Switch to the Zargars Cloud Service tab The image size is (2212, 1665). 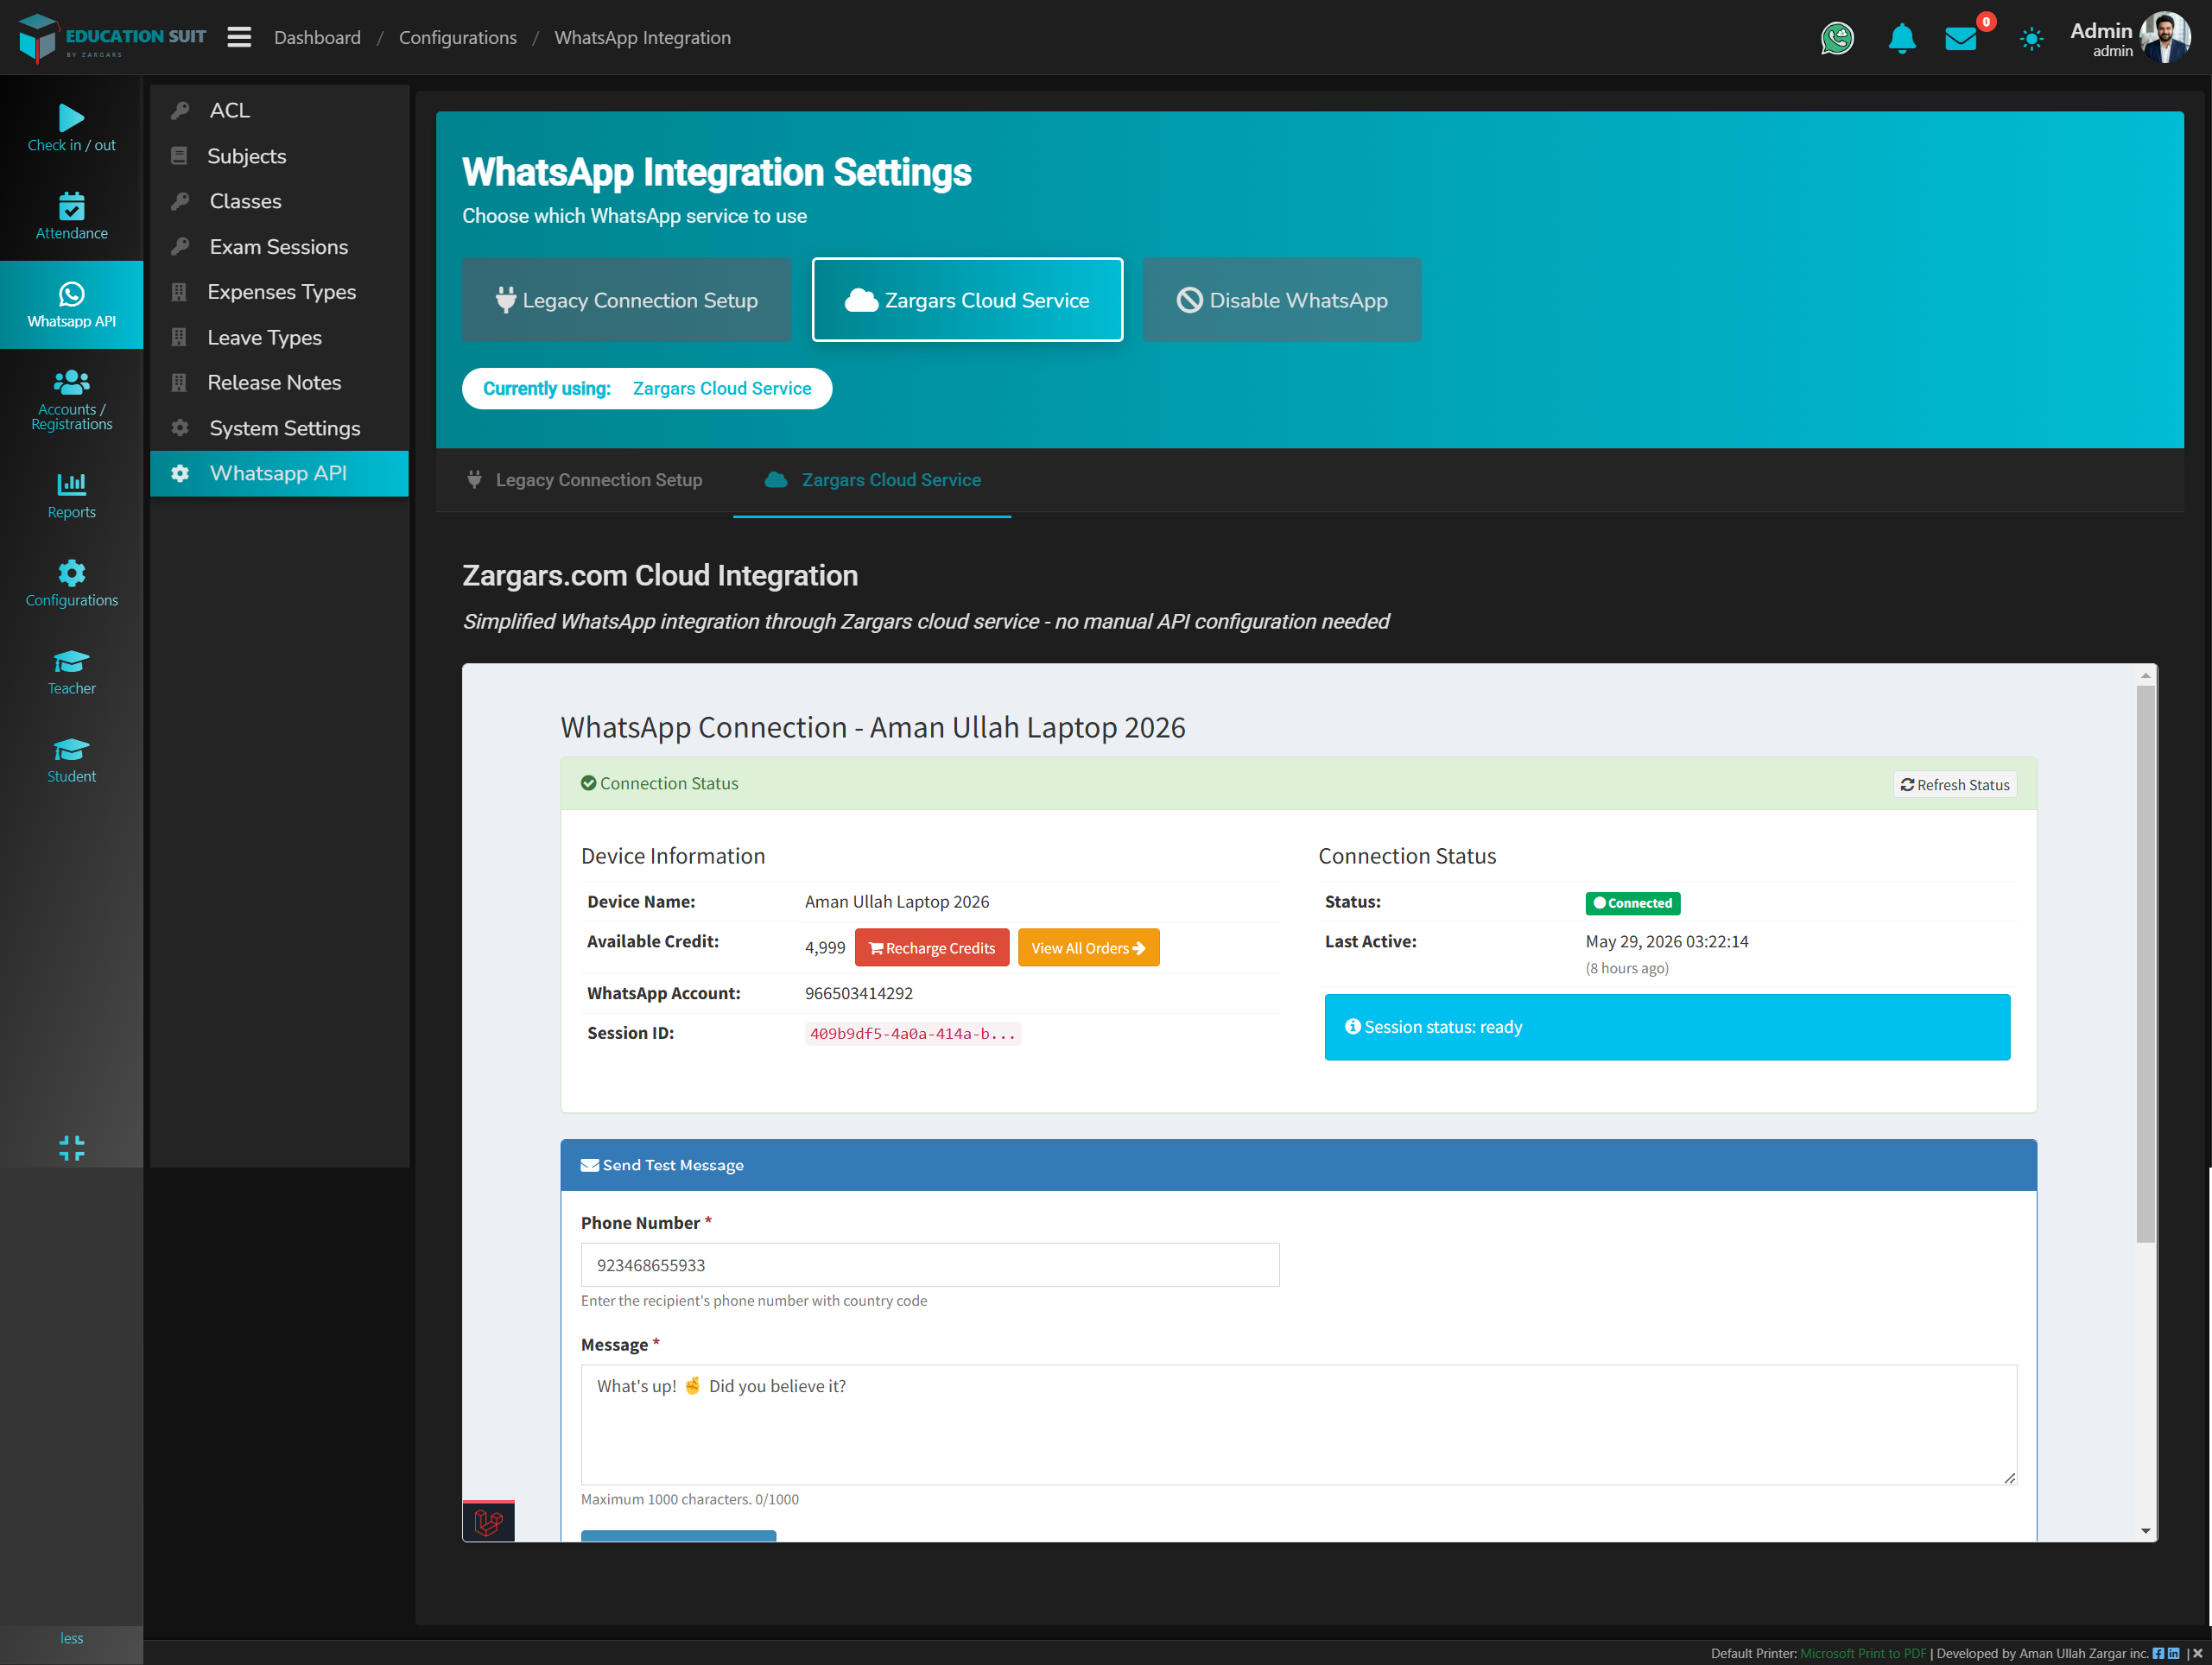tap(872, 480)
